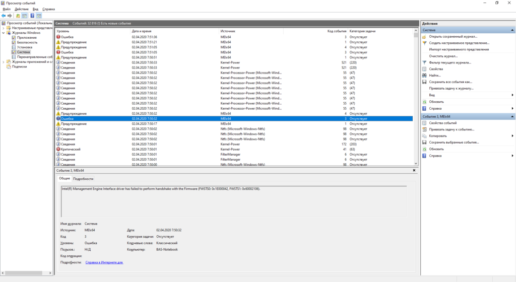Switch to the Подробности tab
The height and width of the screenshot is (282, 516).
(83, 179)
